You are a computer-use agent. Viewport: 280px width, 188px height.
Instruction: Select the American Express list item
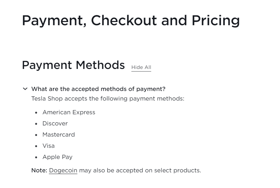[x=69, y=112]
